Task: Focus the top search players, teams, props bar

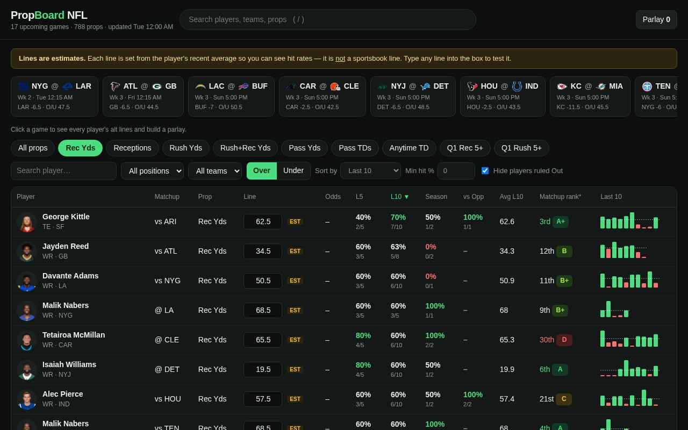Action: pyautogui.click(x=328, y=19)
